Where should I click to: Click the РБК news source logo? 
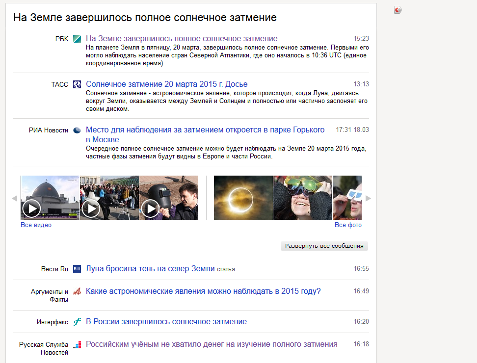tap(77, 38)
